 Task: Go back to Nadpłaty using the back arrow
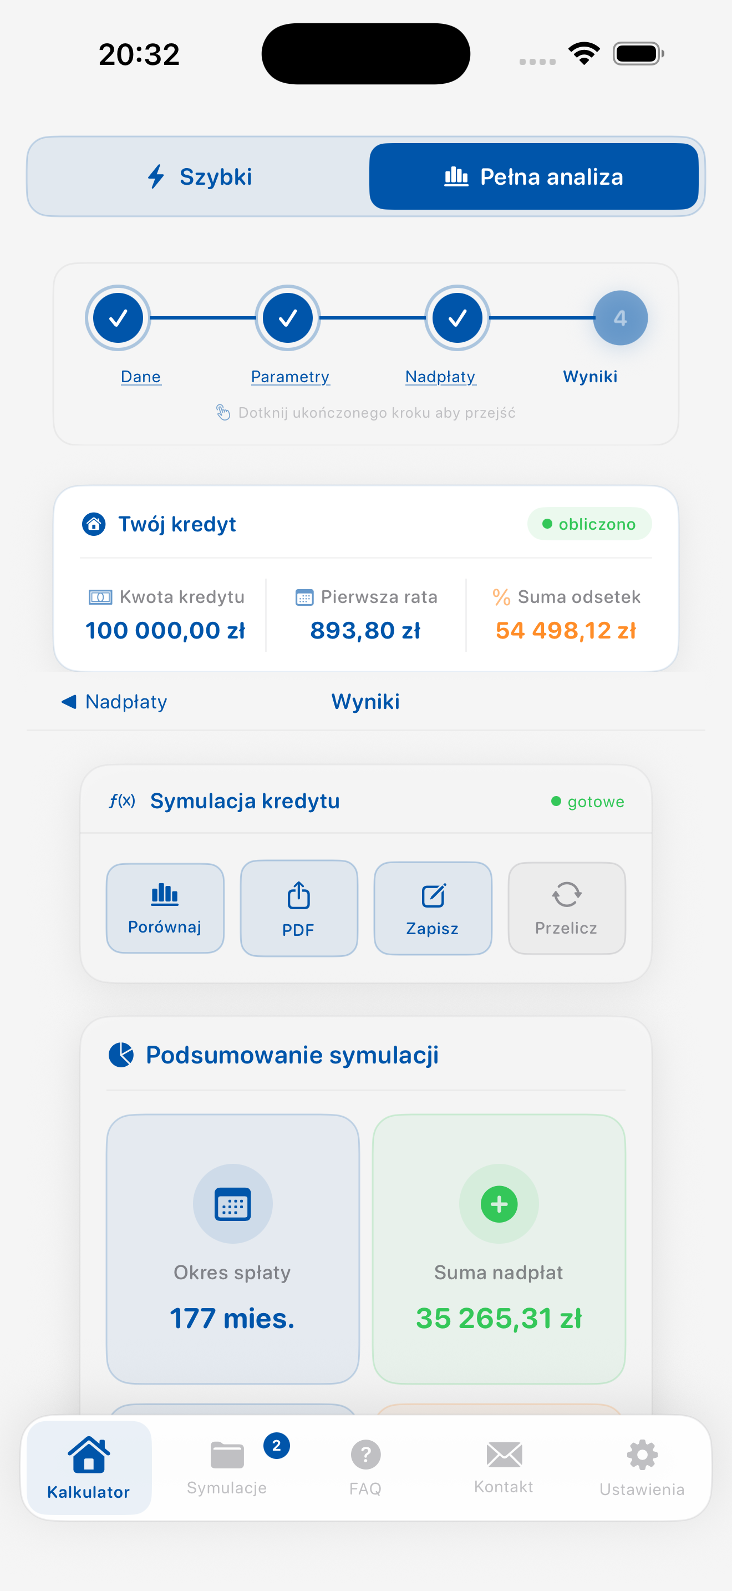tap(115, 702)
